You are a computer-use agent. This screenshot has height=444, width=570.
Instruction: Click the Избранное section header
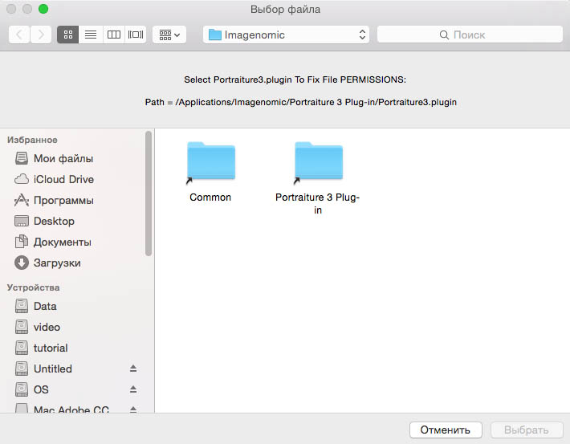32,140
